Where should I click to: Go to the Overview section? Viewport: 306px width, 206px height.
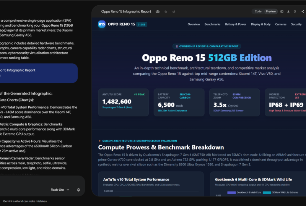tap(194, 24)
